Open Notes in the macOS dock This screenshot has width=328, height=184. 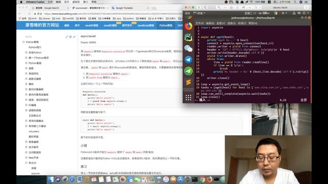click(101, 179)
